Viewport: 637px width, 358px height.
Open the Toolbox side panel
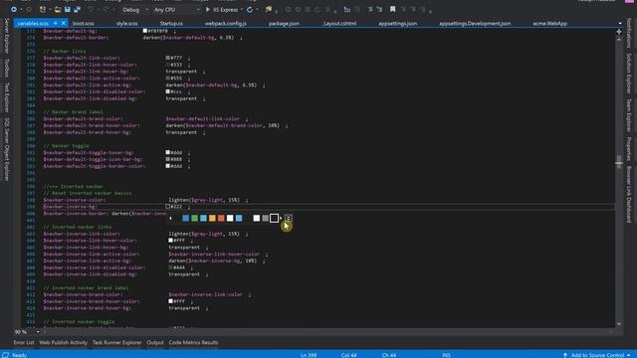(x=6, y=68)
